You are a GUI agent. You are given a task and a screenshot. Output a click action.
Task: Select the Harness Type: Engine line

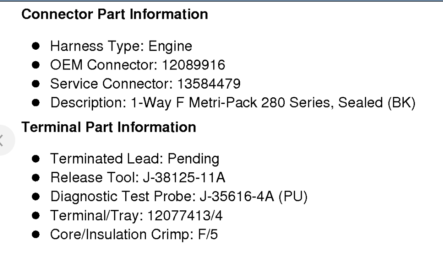121,46
